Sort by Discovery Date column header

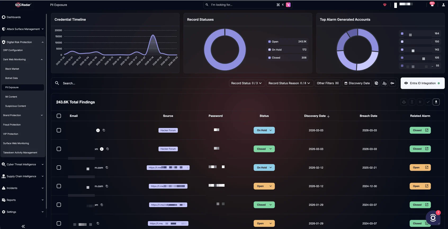317,116
